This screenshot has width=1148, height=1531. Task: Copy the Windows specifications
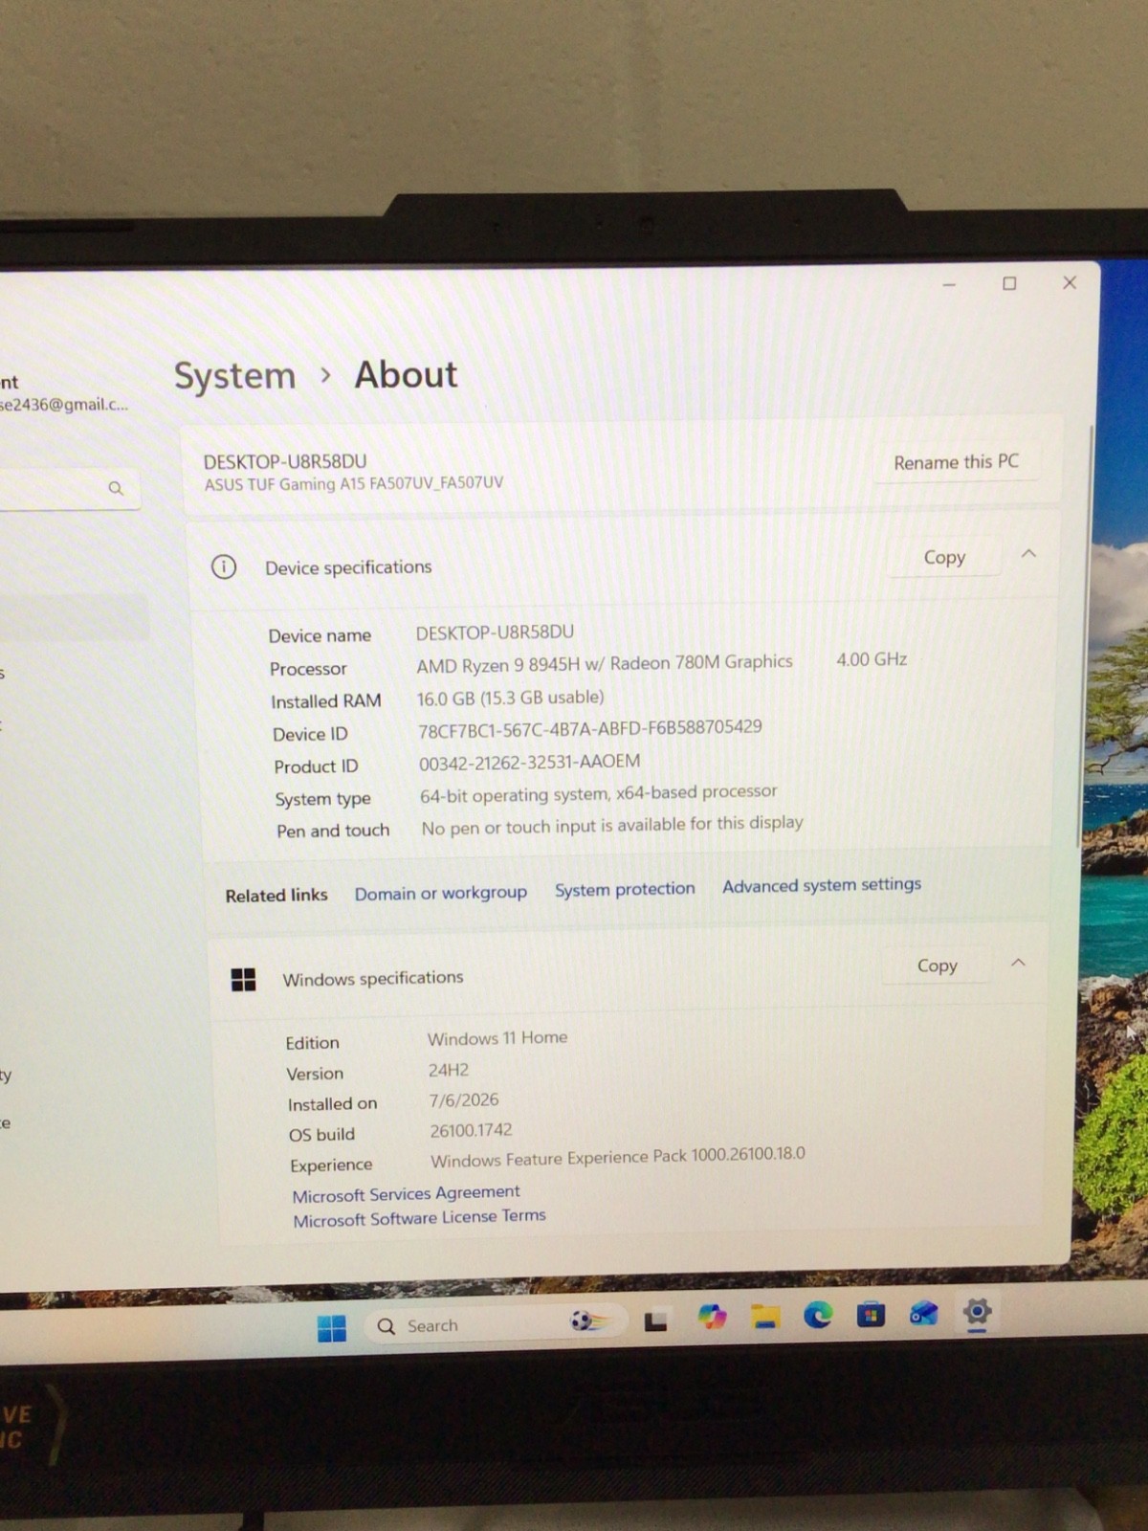pyautogui.click(x=937, y=965)
